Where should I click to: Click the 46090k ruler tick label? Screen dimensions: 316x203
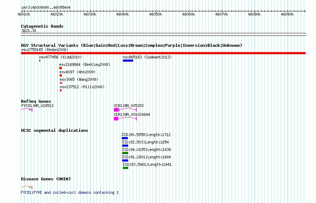tap(287, 14)
